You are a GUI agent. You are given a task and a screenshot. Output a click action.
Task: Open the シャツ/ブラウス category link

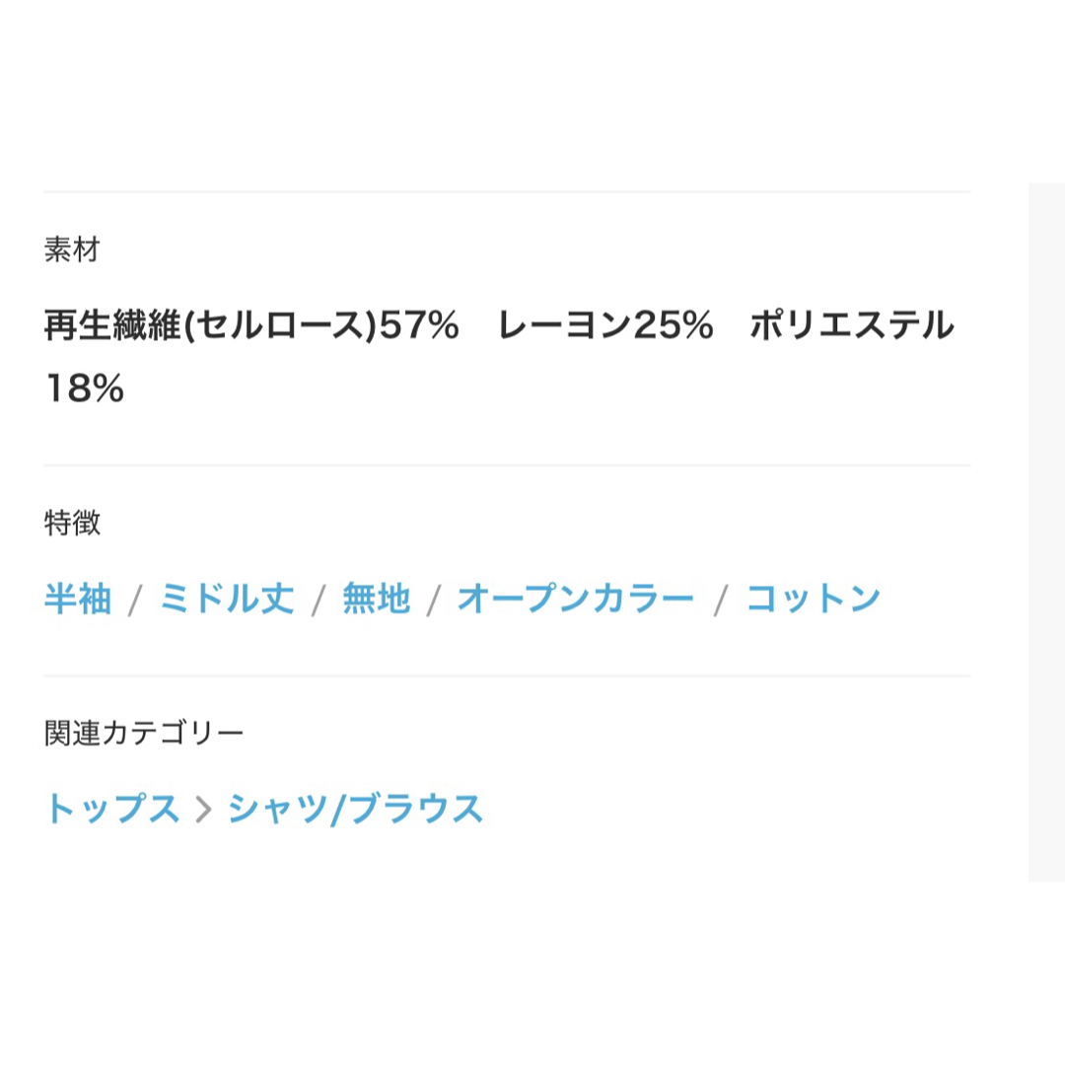tap(355, 809)
